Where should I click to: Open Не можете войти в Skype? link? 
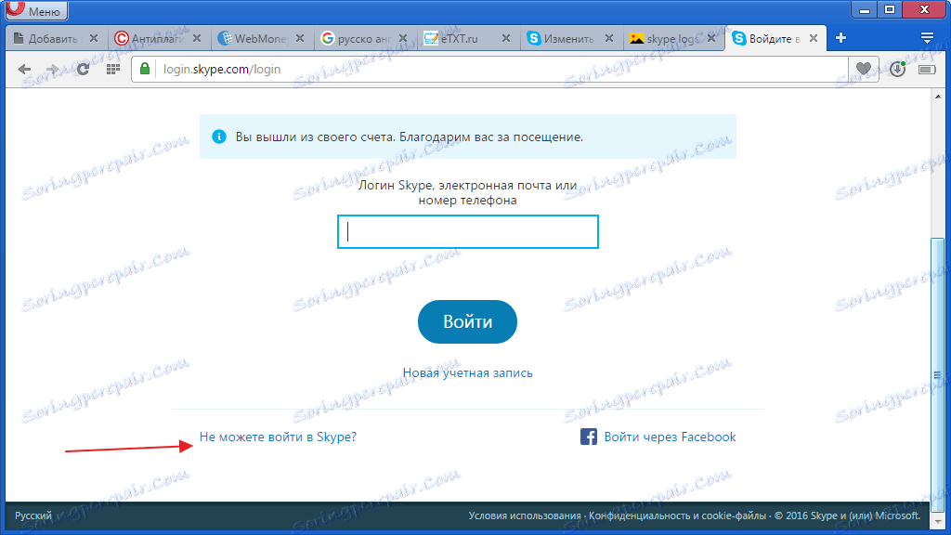(x=278, y=437)
